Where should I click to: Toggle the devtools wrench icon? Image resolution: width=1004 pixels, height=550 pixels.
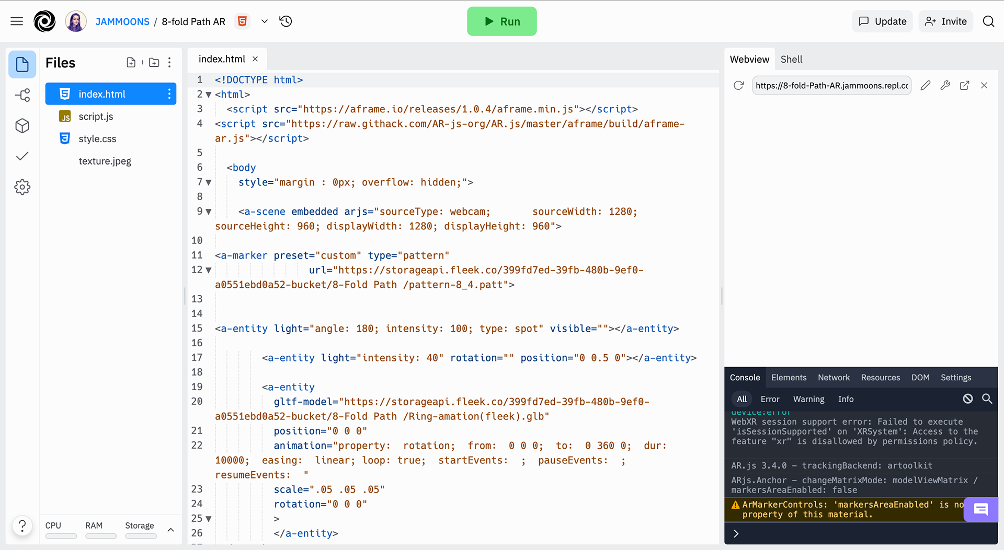tap(945, 86)
